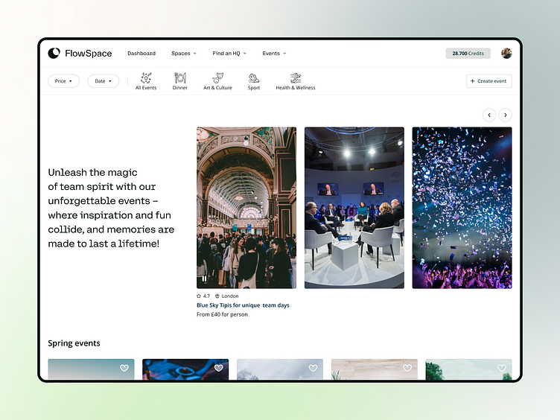Choose the Dinner category icon
The width and height of the screenshot is (560, 420).
[x=180, y=78]
